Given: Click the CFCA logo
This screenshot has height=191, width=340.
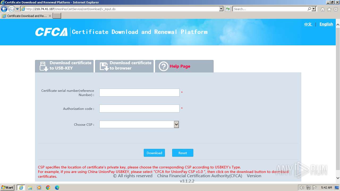Looking at the screenshot, I should click(51, 32).
